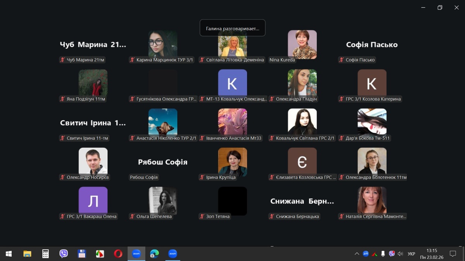Select the active Zoom taskbar item beside Opera
This screenshot has height=261, width=465.
pyautogui.click(x=136, y=254)
